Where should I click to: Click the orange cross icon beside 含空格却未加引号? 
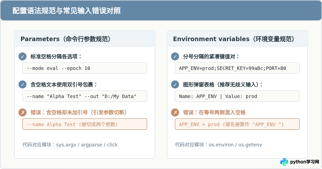tap(23, 113)
